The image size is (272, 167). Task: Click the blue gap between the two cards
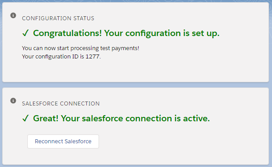[x=136, y=85]
